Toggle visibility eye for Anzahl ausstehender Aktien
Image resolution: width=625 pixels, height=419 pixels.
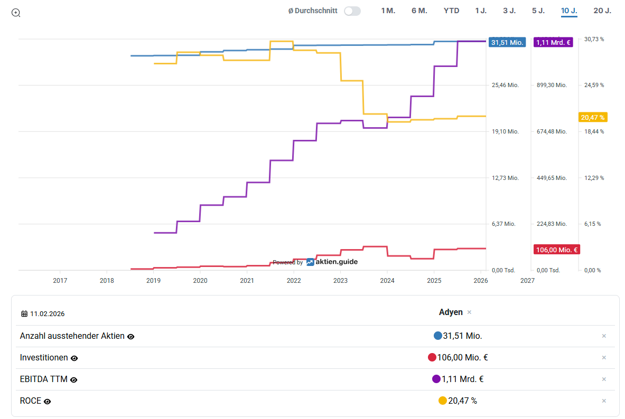[x=131, y=336]
